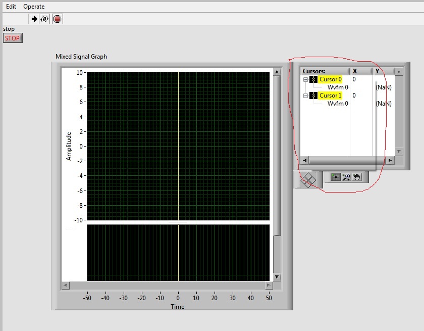The image size is (424, 331).
Task: Click the X column header in cursor legend
Action: [361, 71]
